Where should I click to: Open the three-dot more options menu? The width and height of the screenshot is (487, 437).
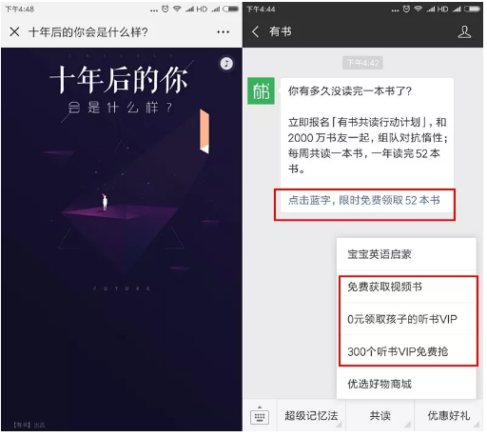point(224,32)
